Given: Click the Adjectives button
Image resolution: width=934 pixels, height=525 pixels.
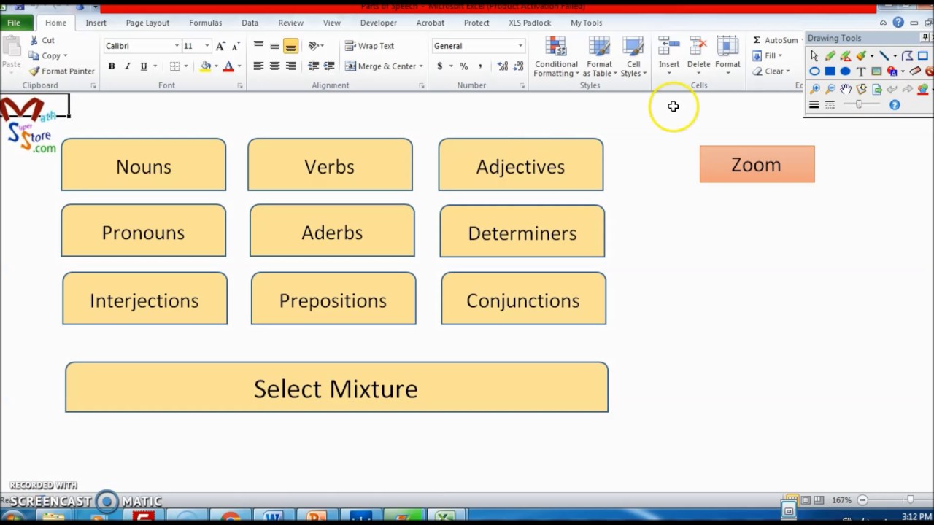Looking at the screenshot, I should coord(521,165).
